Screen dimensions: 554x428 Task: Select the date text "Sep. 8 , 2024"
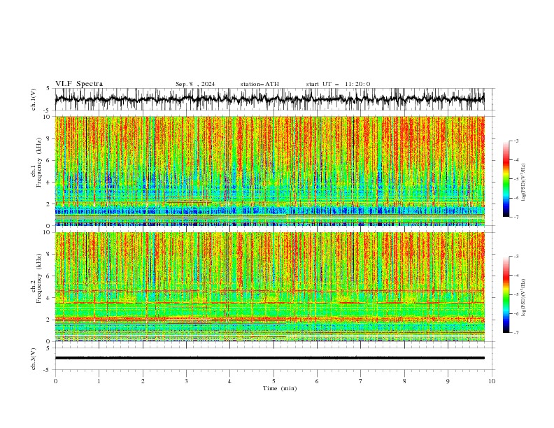195,84
